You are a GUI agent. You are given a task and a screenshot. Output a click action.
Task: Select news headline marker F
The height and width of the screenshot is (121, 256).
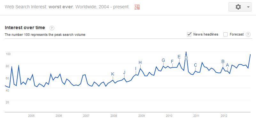tap(172, 61)
